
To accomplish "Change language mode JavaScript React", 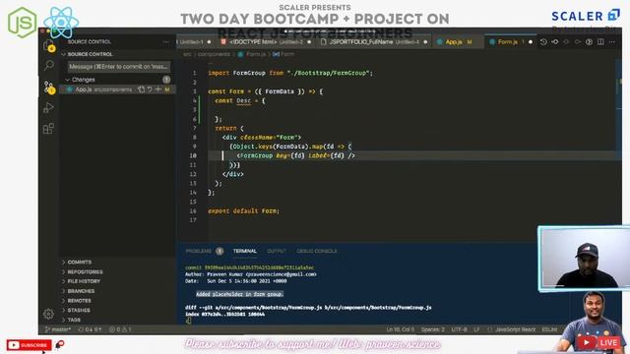I will (511, 329).
